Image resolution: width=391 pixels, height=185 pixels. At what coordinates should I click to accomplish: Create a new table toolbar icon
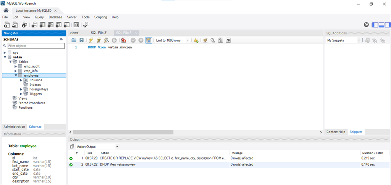pos(42,24)
